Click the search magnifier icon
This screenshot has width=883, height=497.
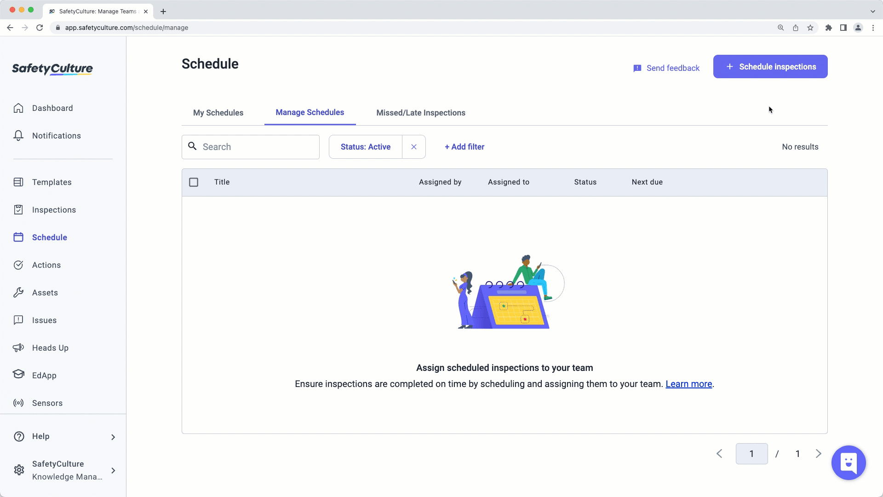(x=193, y=146)
